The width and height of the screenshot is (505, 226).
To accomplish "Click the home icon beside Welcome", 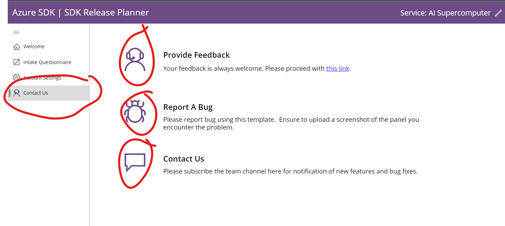I will 16,46.
